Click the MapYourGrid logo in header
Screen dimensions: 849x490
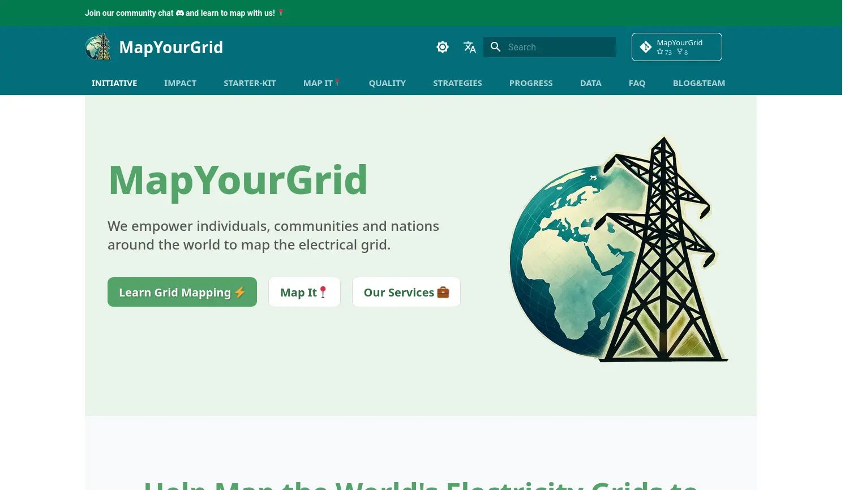(x=98, y=47)
